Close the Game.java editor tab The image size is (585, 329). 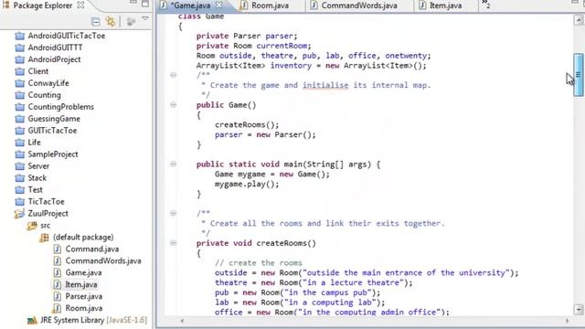click(x=219, y=5)
